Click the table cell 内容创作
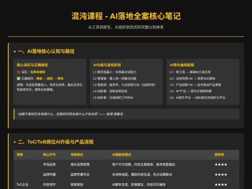Image resolution: width=252 pixels, height=189 pixels. [49, 184]
